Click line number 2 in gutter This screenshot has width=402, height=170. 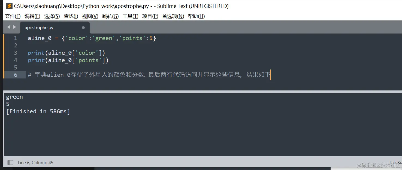coord(16,45)
